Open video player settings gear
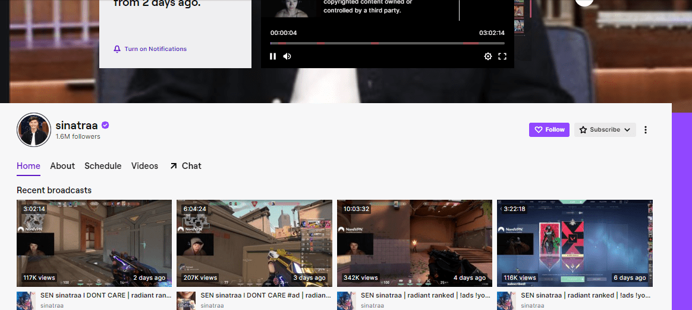 (487, 56)
